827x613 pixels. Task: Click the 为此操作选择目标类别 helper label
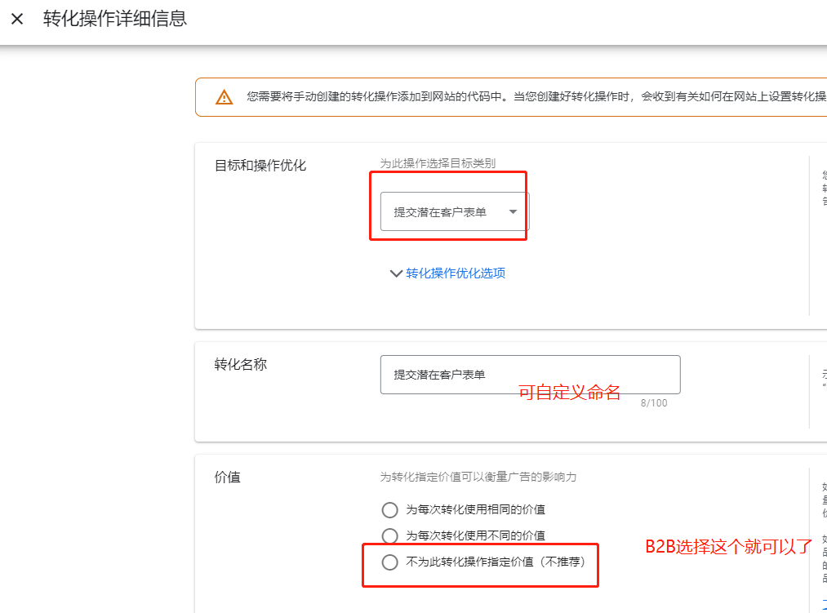click(437, 163)
